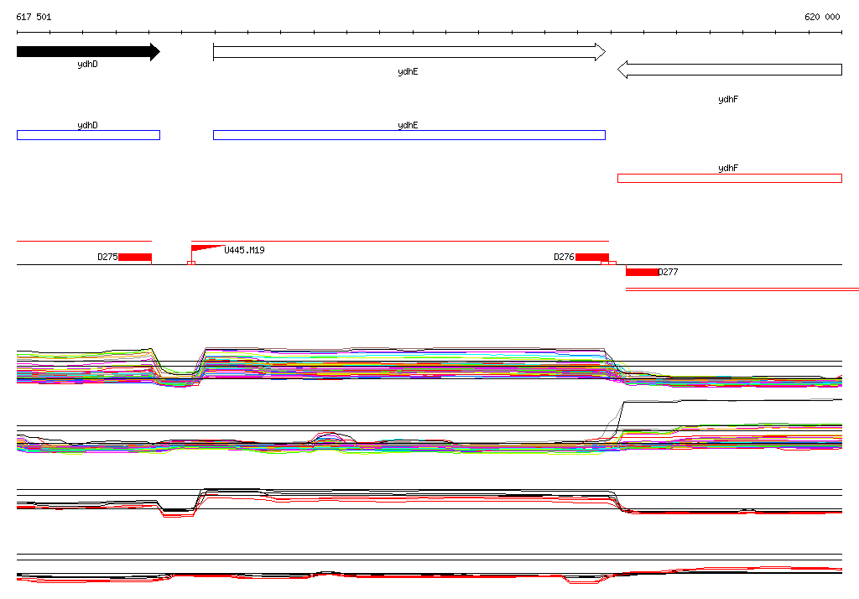859x599 pixels.
Task: Click the D277 red marker block
Action: [x=642, y=272]
